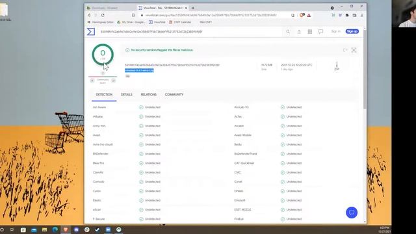This screenshot has width=416, height=234.
Task: Open the extensions puzzle-piece icon
Action: pos(347,15)
